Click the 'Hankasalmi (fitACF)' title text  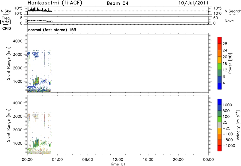click(x=55, y=3)
